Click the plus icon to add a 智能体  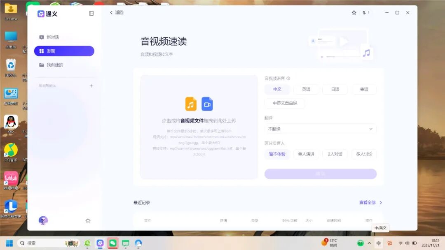pos(91,86)
